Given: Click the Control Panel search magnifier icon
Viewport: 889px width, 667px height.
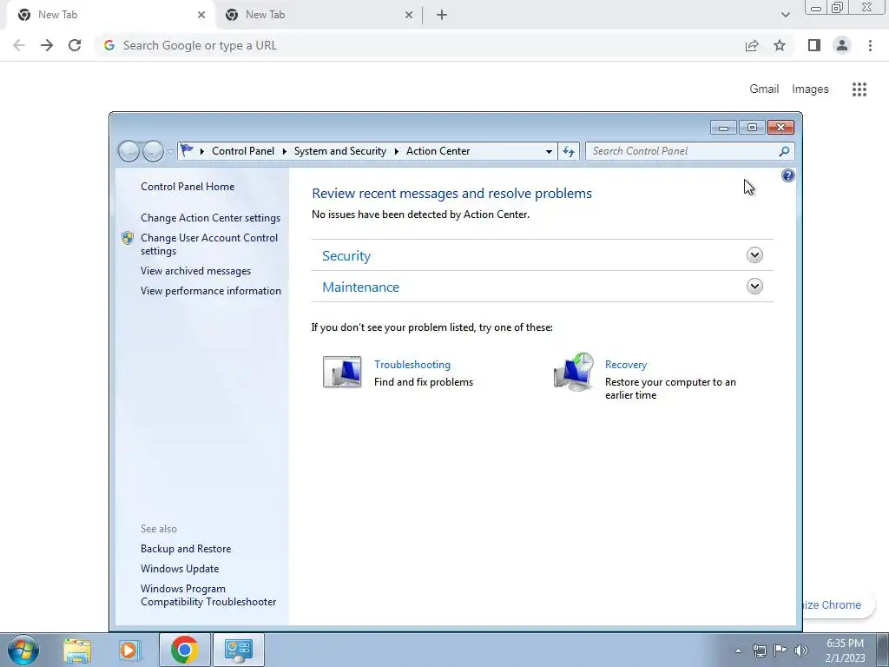Looking at the screenshot, I should tap(784, 151).
